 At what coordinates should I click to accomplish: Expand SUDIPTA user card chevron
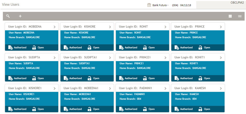pos(55,58)
